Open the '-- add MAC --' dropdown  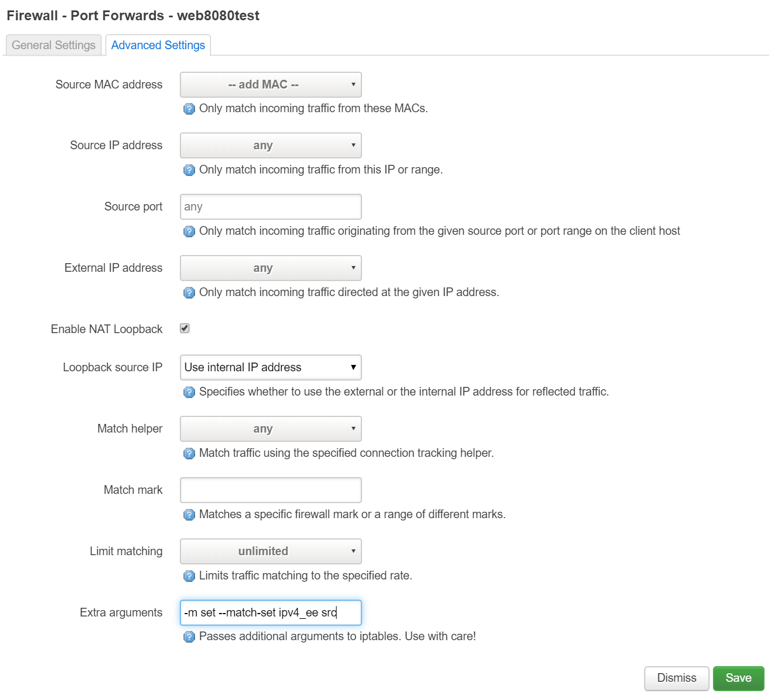coord(270,84)
